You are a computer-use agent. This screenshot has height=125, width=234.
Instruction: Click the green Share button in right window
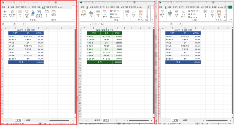pos(230,7)
